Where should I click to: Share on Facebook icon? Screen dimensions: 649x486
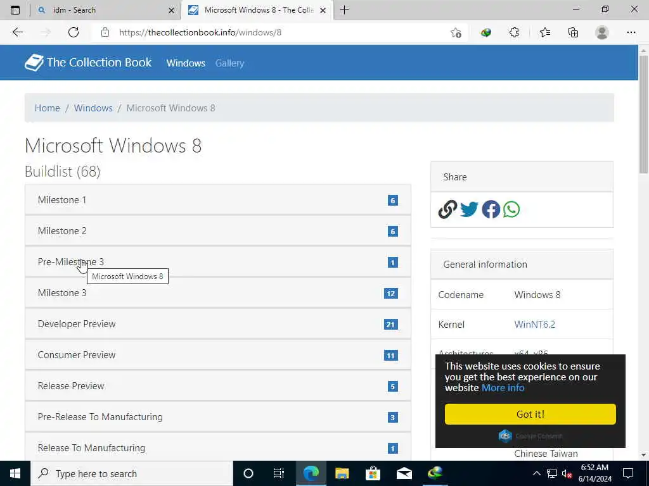(491, 209)
